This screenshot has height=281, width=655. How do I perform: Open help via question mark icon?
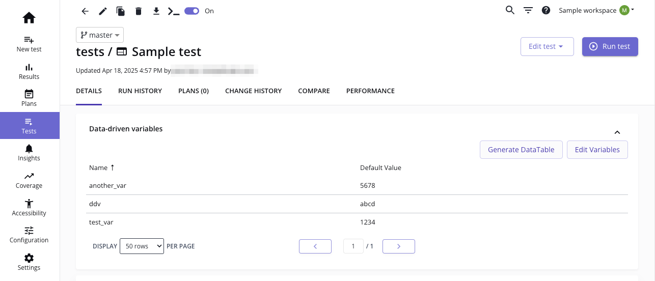pos(546,10)
